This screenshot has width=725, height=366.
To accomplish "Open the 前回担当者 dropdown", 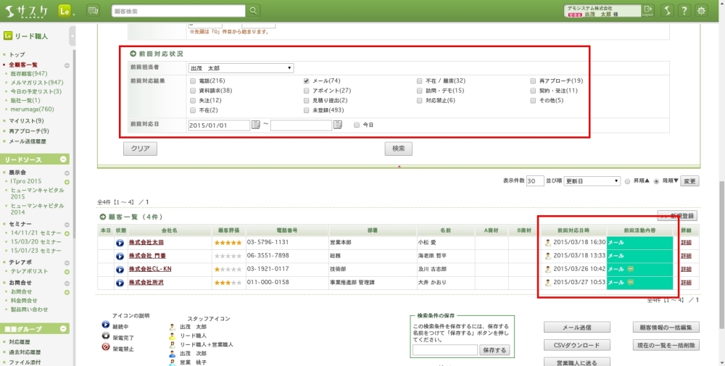I will 241,68.
